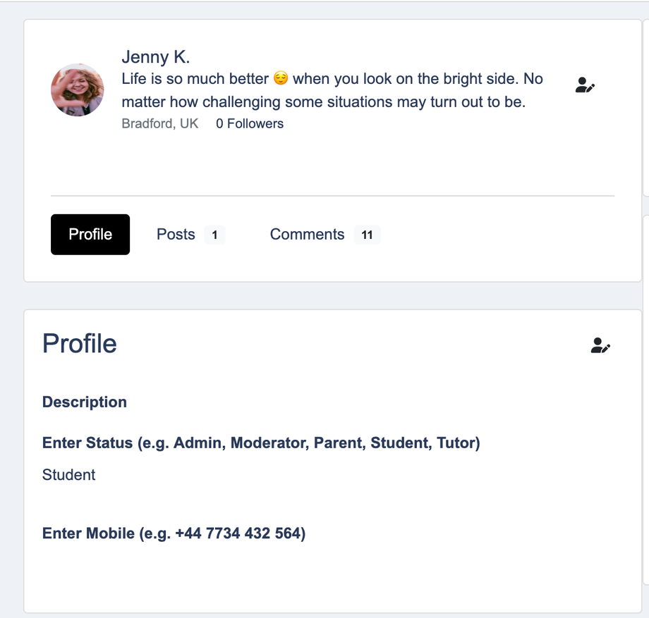Open the Comments tab
The width and height of the screenshot is (649, 618).
tap(307, 235)
